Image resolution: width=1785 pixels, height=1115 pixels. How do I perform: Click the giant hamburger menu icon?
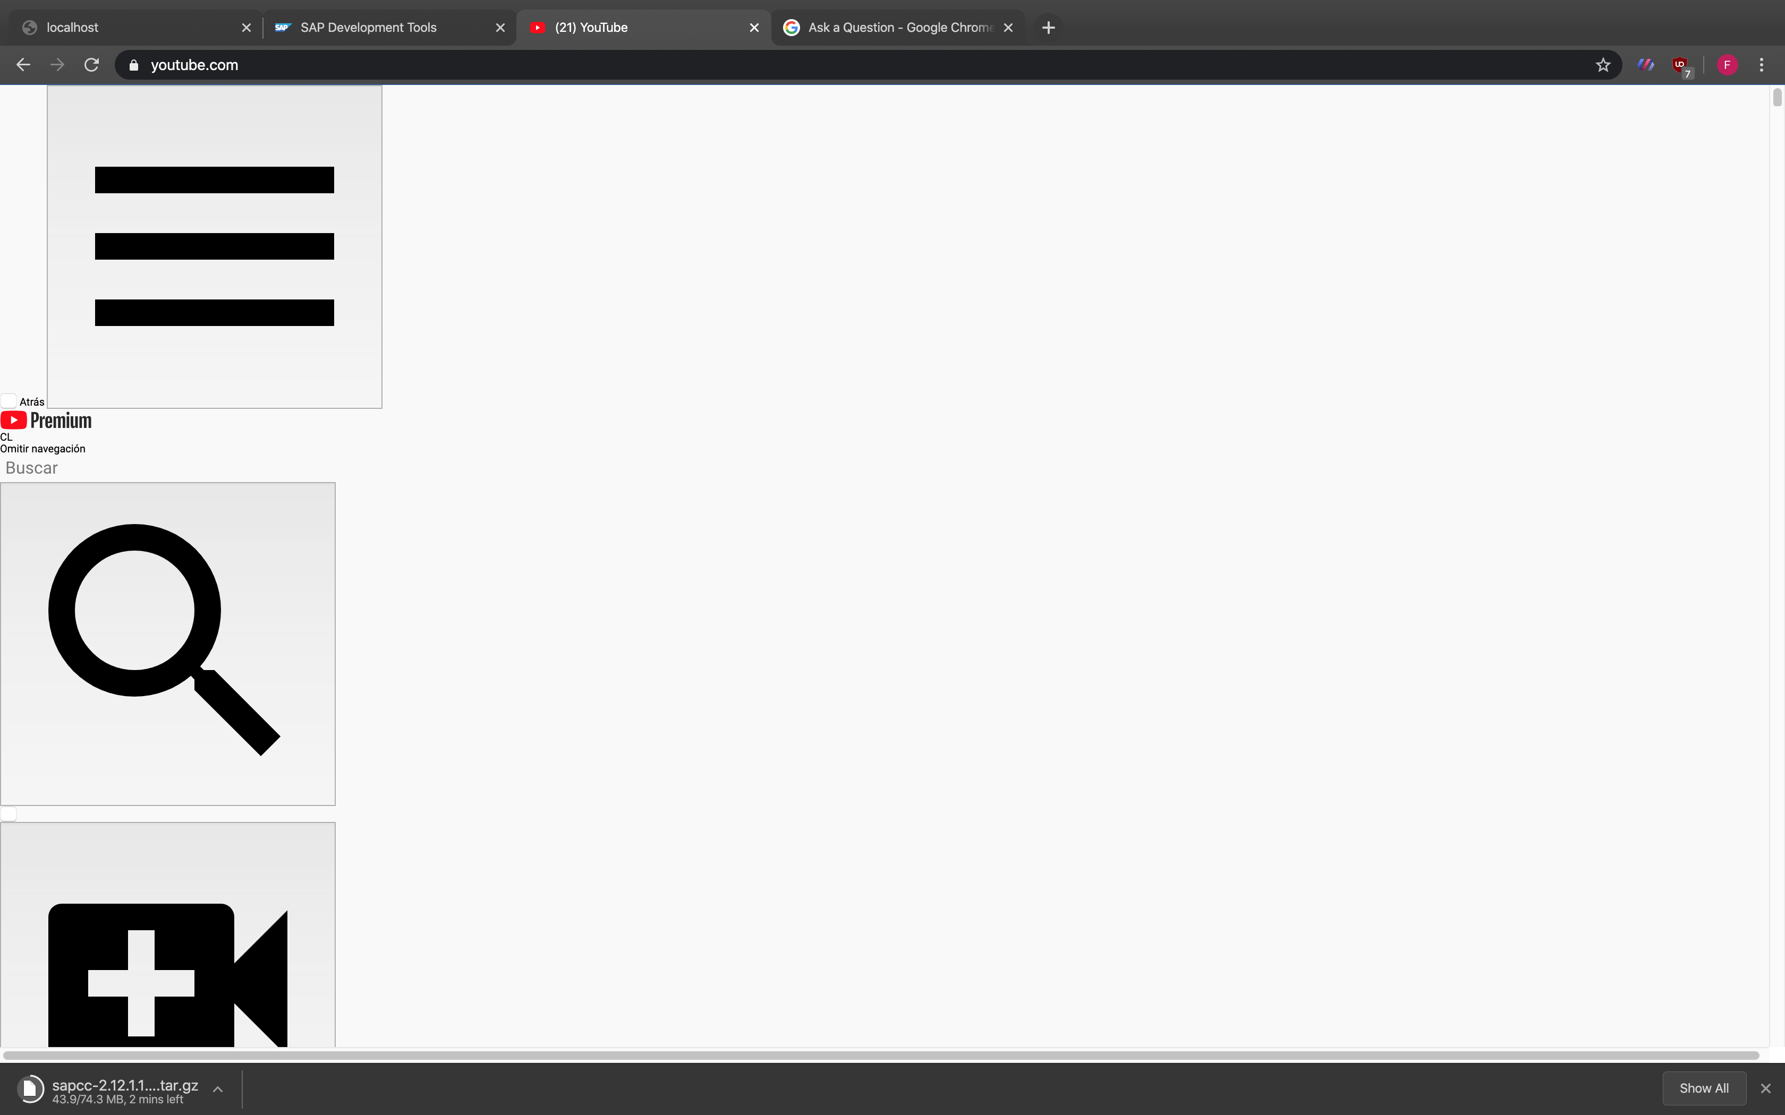tap(214, 246)
